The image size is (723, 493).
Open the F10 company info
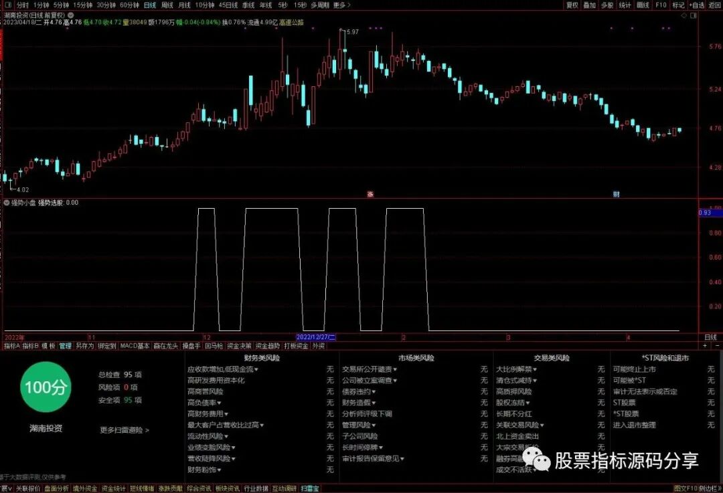[661, 5]
